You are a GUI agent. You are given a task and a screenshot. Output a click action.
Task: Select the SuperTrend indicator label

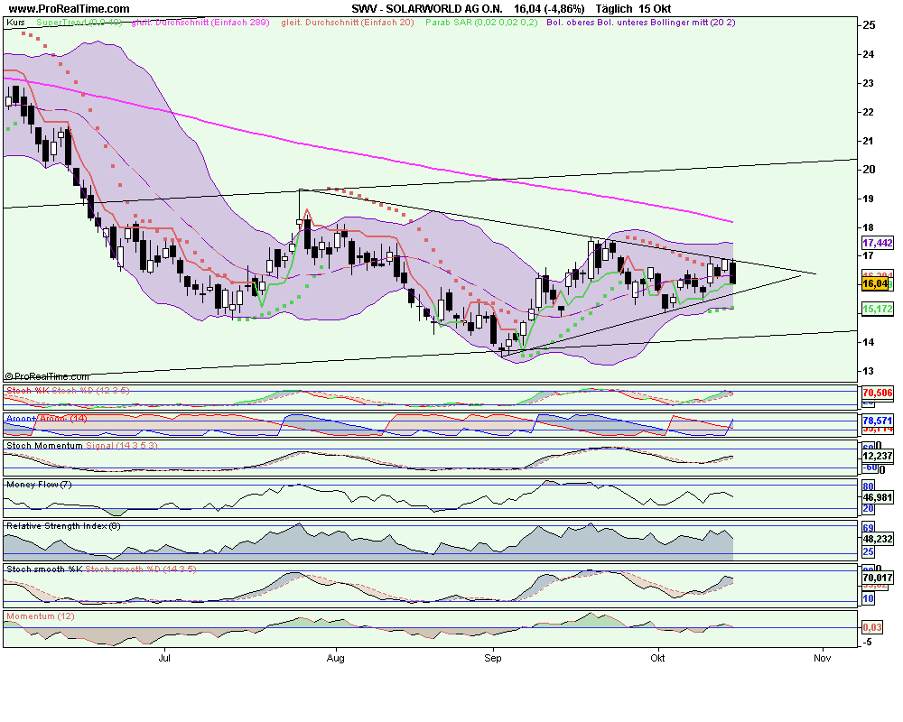coord(79,23)
